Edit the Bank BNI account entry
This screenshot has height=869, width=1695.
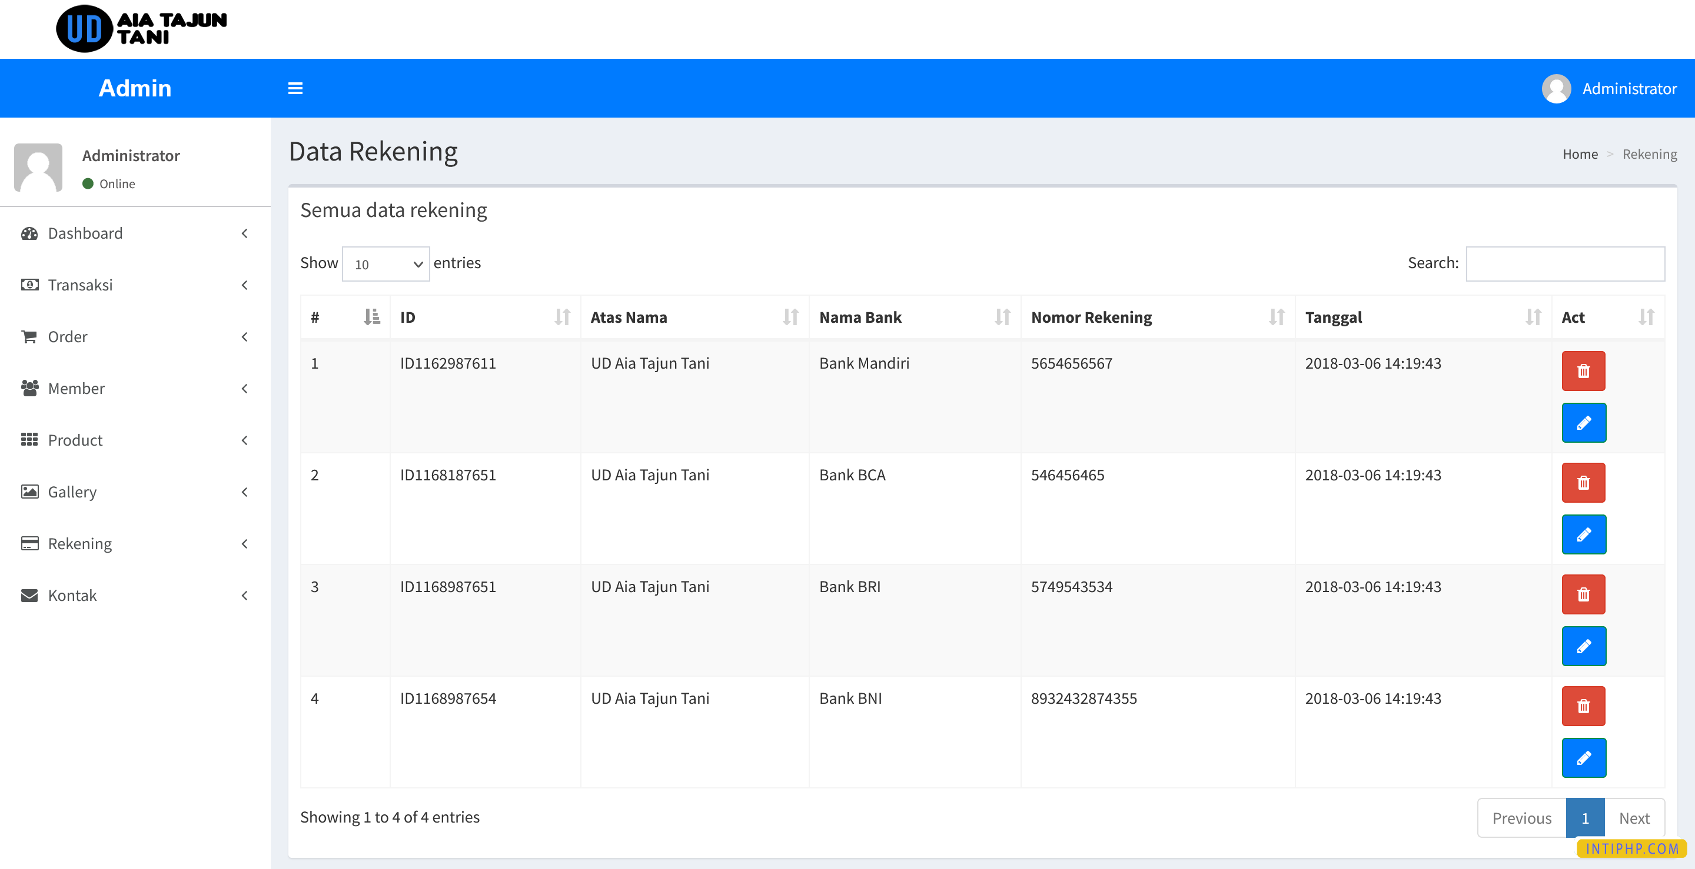tap(1583, 757)
